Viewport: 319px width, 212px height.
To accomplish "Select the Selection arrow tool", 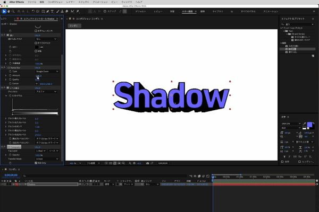I will click(x=4, y=11).
